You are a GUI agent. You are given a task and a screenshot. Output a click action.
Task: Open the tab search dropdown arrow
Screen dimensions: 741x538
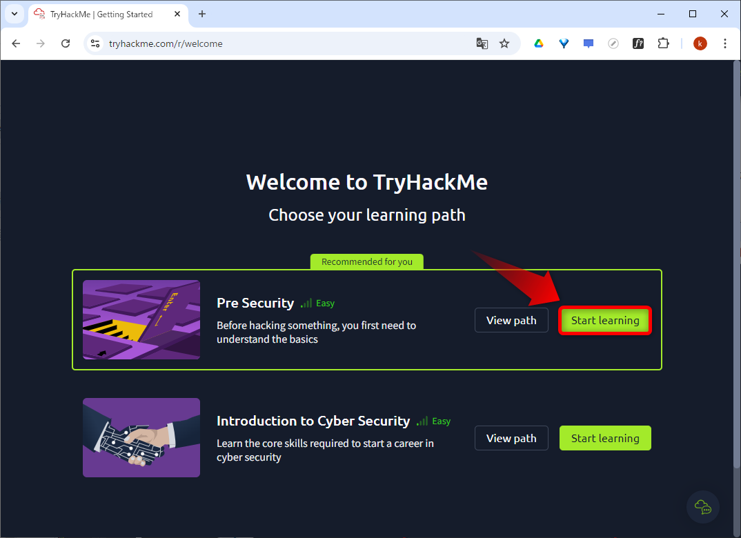14,14
